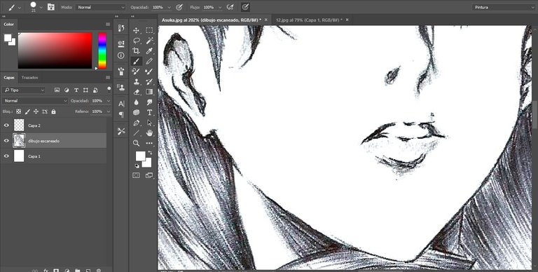
Task: Select the Line tool
Action: tap(136, 133)
